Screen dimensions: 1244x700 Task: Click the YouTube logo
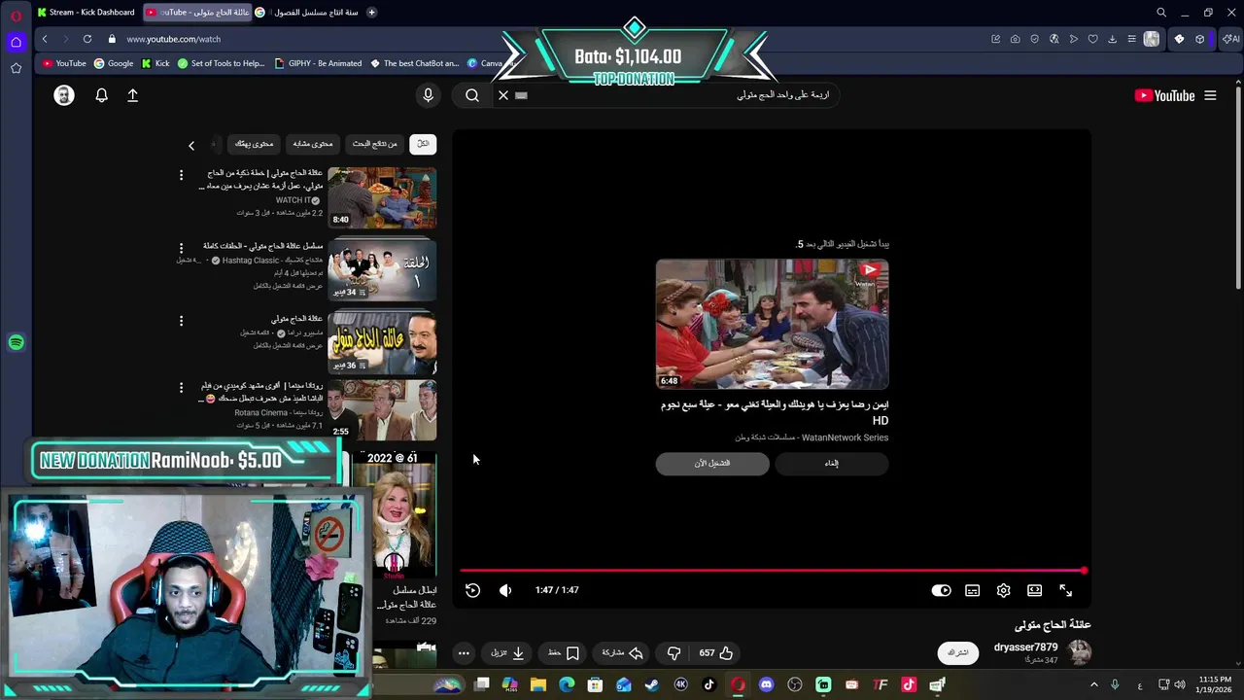pos(1164,95)
